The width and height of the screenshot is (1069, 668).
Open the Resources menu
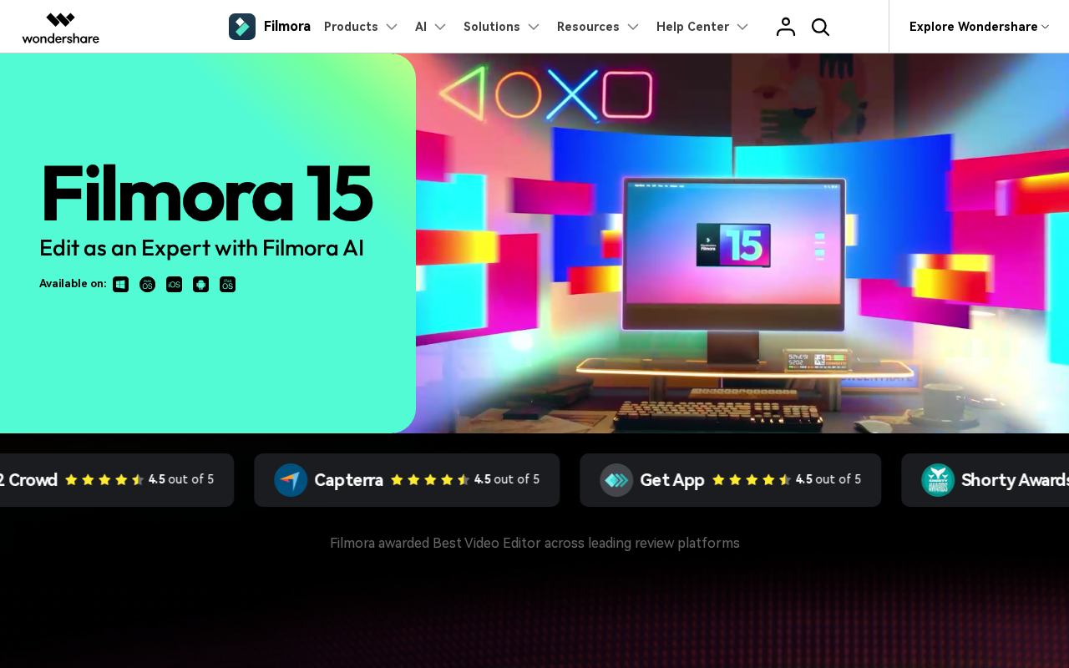[x=598, y=27]
